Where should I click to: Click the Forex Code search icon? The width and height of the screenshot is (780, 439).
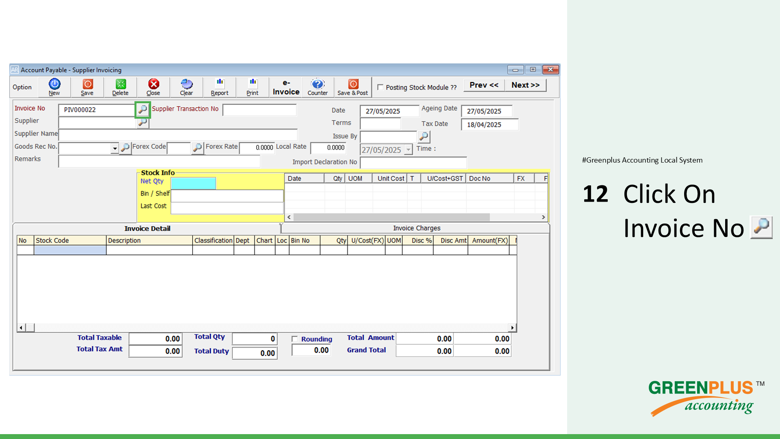tap(197, 148)
